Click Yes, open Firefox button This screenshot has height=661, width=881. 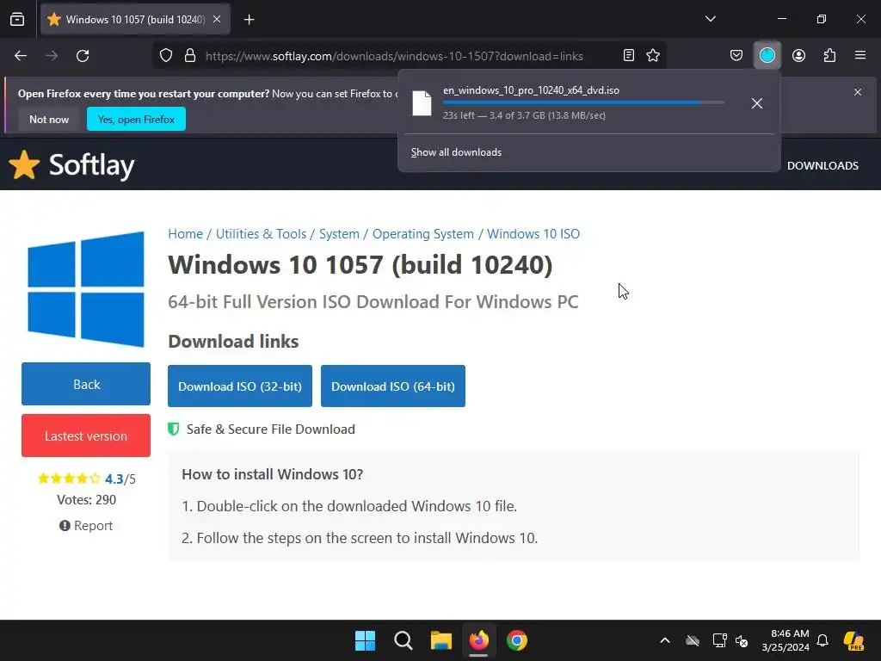[x=136, y=119]
